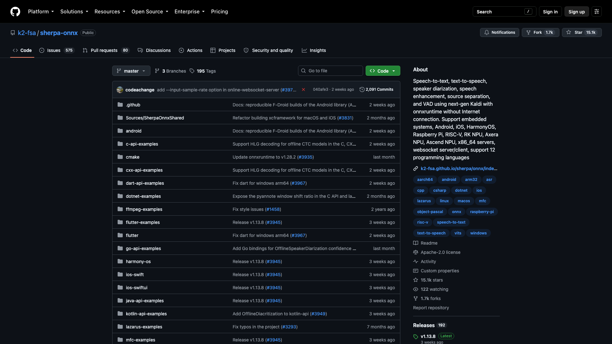
Task: Switch to the Projects tab
Action: coord(223,50)
